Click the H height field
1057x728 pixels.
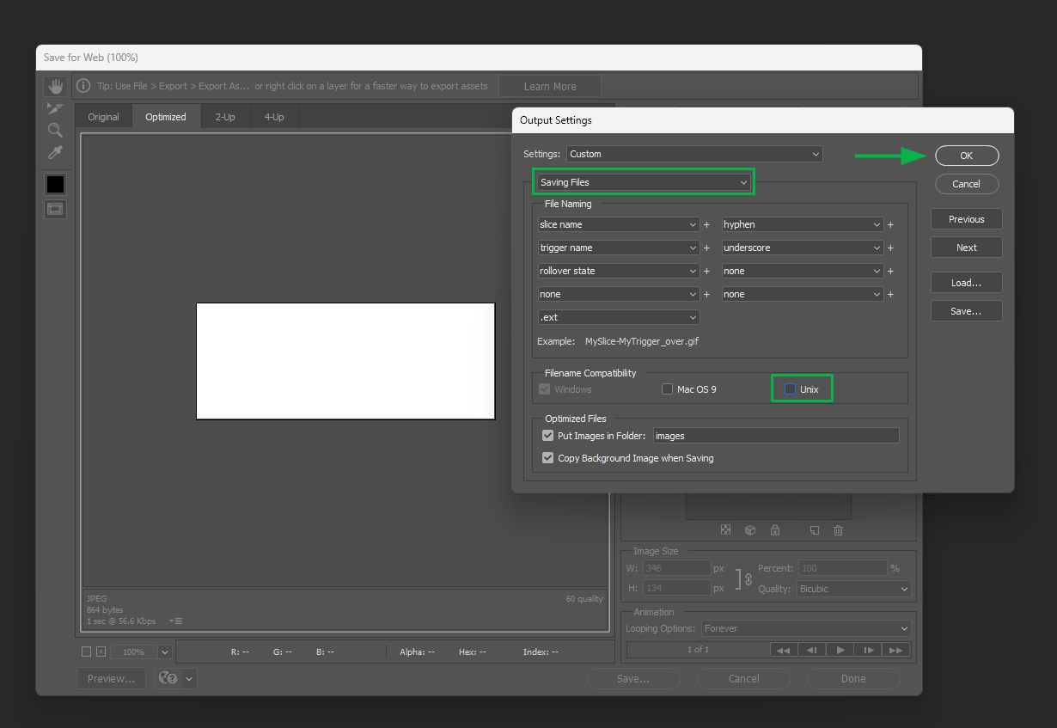[x=676, y=588]
